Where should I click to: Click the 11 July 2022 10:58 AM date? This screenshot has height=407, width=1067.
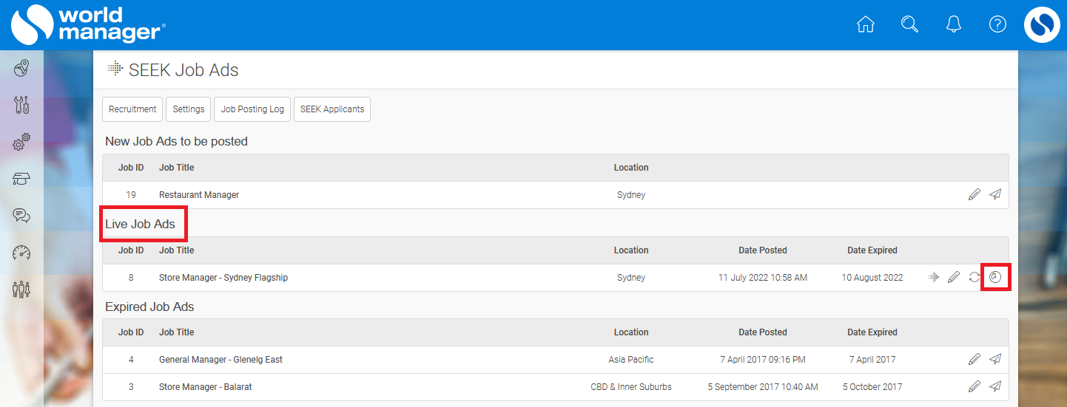pyautogui.click(x=763, y=278)
